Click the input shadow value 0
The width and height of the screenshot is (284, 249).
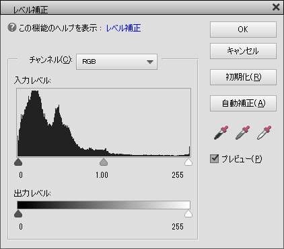tap(21, 175)
